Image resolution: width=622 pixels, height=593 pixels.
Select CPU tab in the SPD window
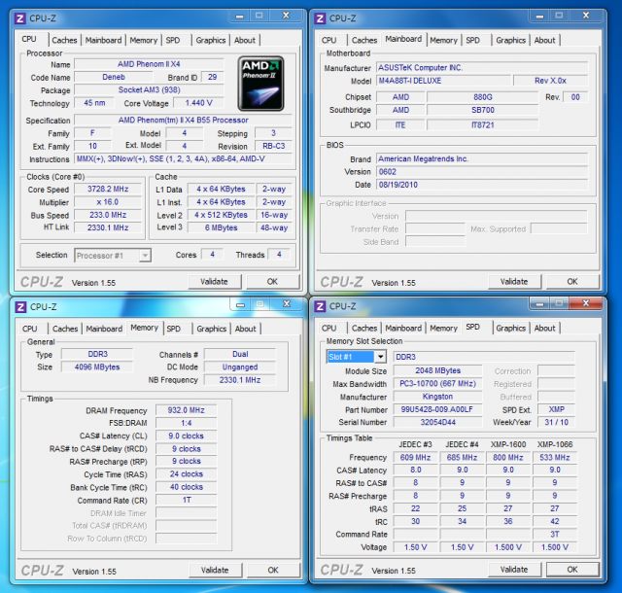coord(329,328)
